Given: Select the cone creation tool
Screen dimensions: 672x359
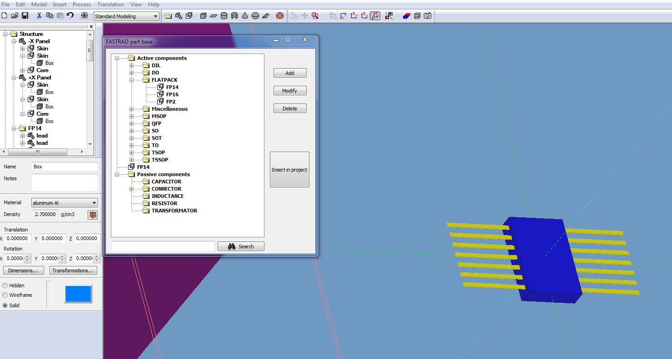Looking at the screenshot, I should [x=245, y=16].
